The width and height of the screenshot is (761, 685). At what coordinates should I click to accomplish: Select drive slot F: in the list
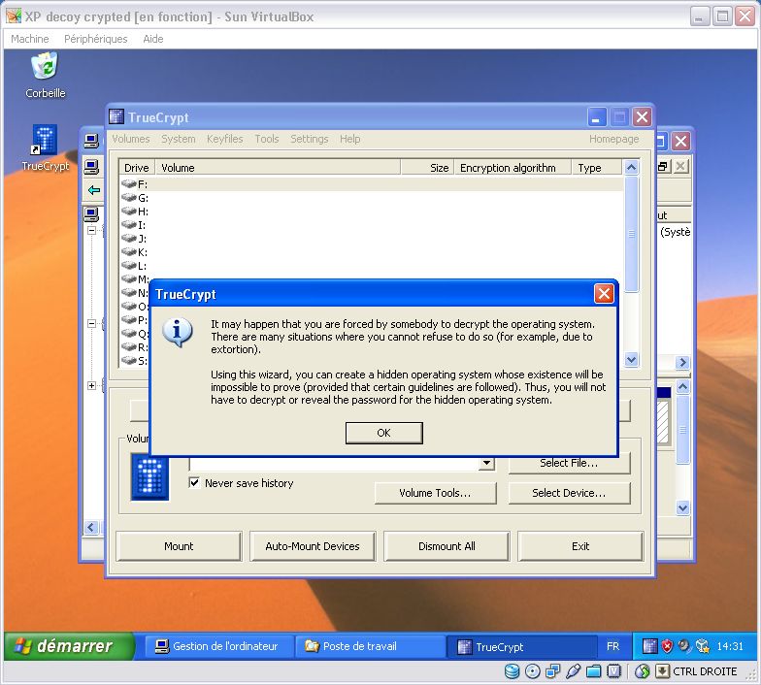[x=372, y=184]
